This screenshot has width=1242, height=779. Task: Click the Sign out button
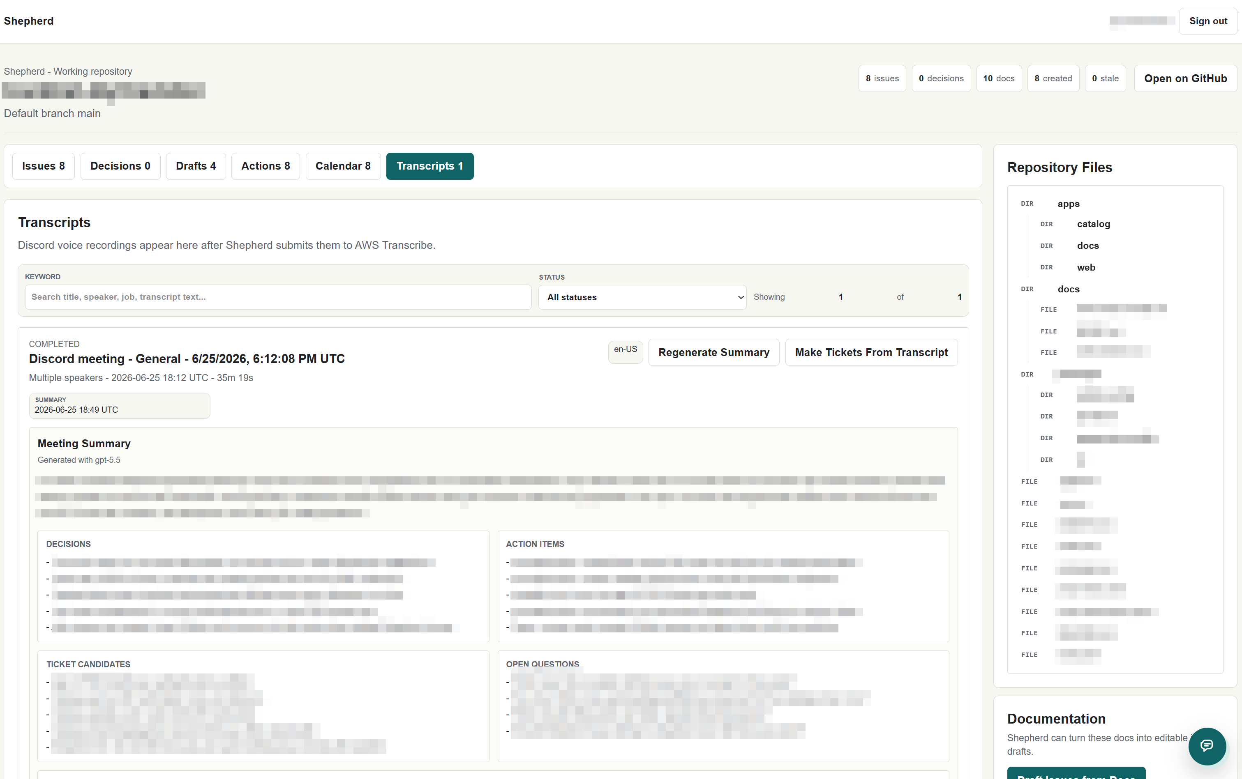[x=1207, y=21]
